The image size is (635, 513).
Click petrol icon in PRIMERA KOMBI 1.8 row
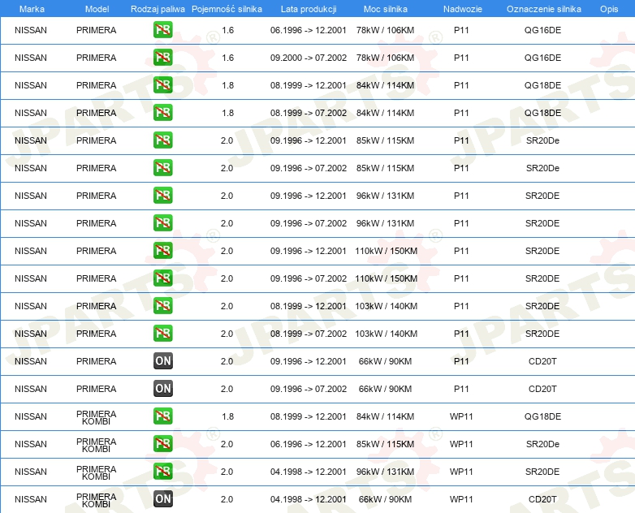click(162, 416)
